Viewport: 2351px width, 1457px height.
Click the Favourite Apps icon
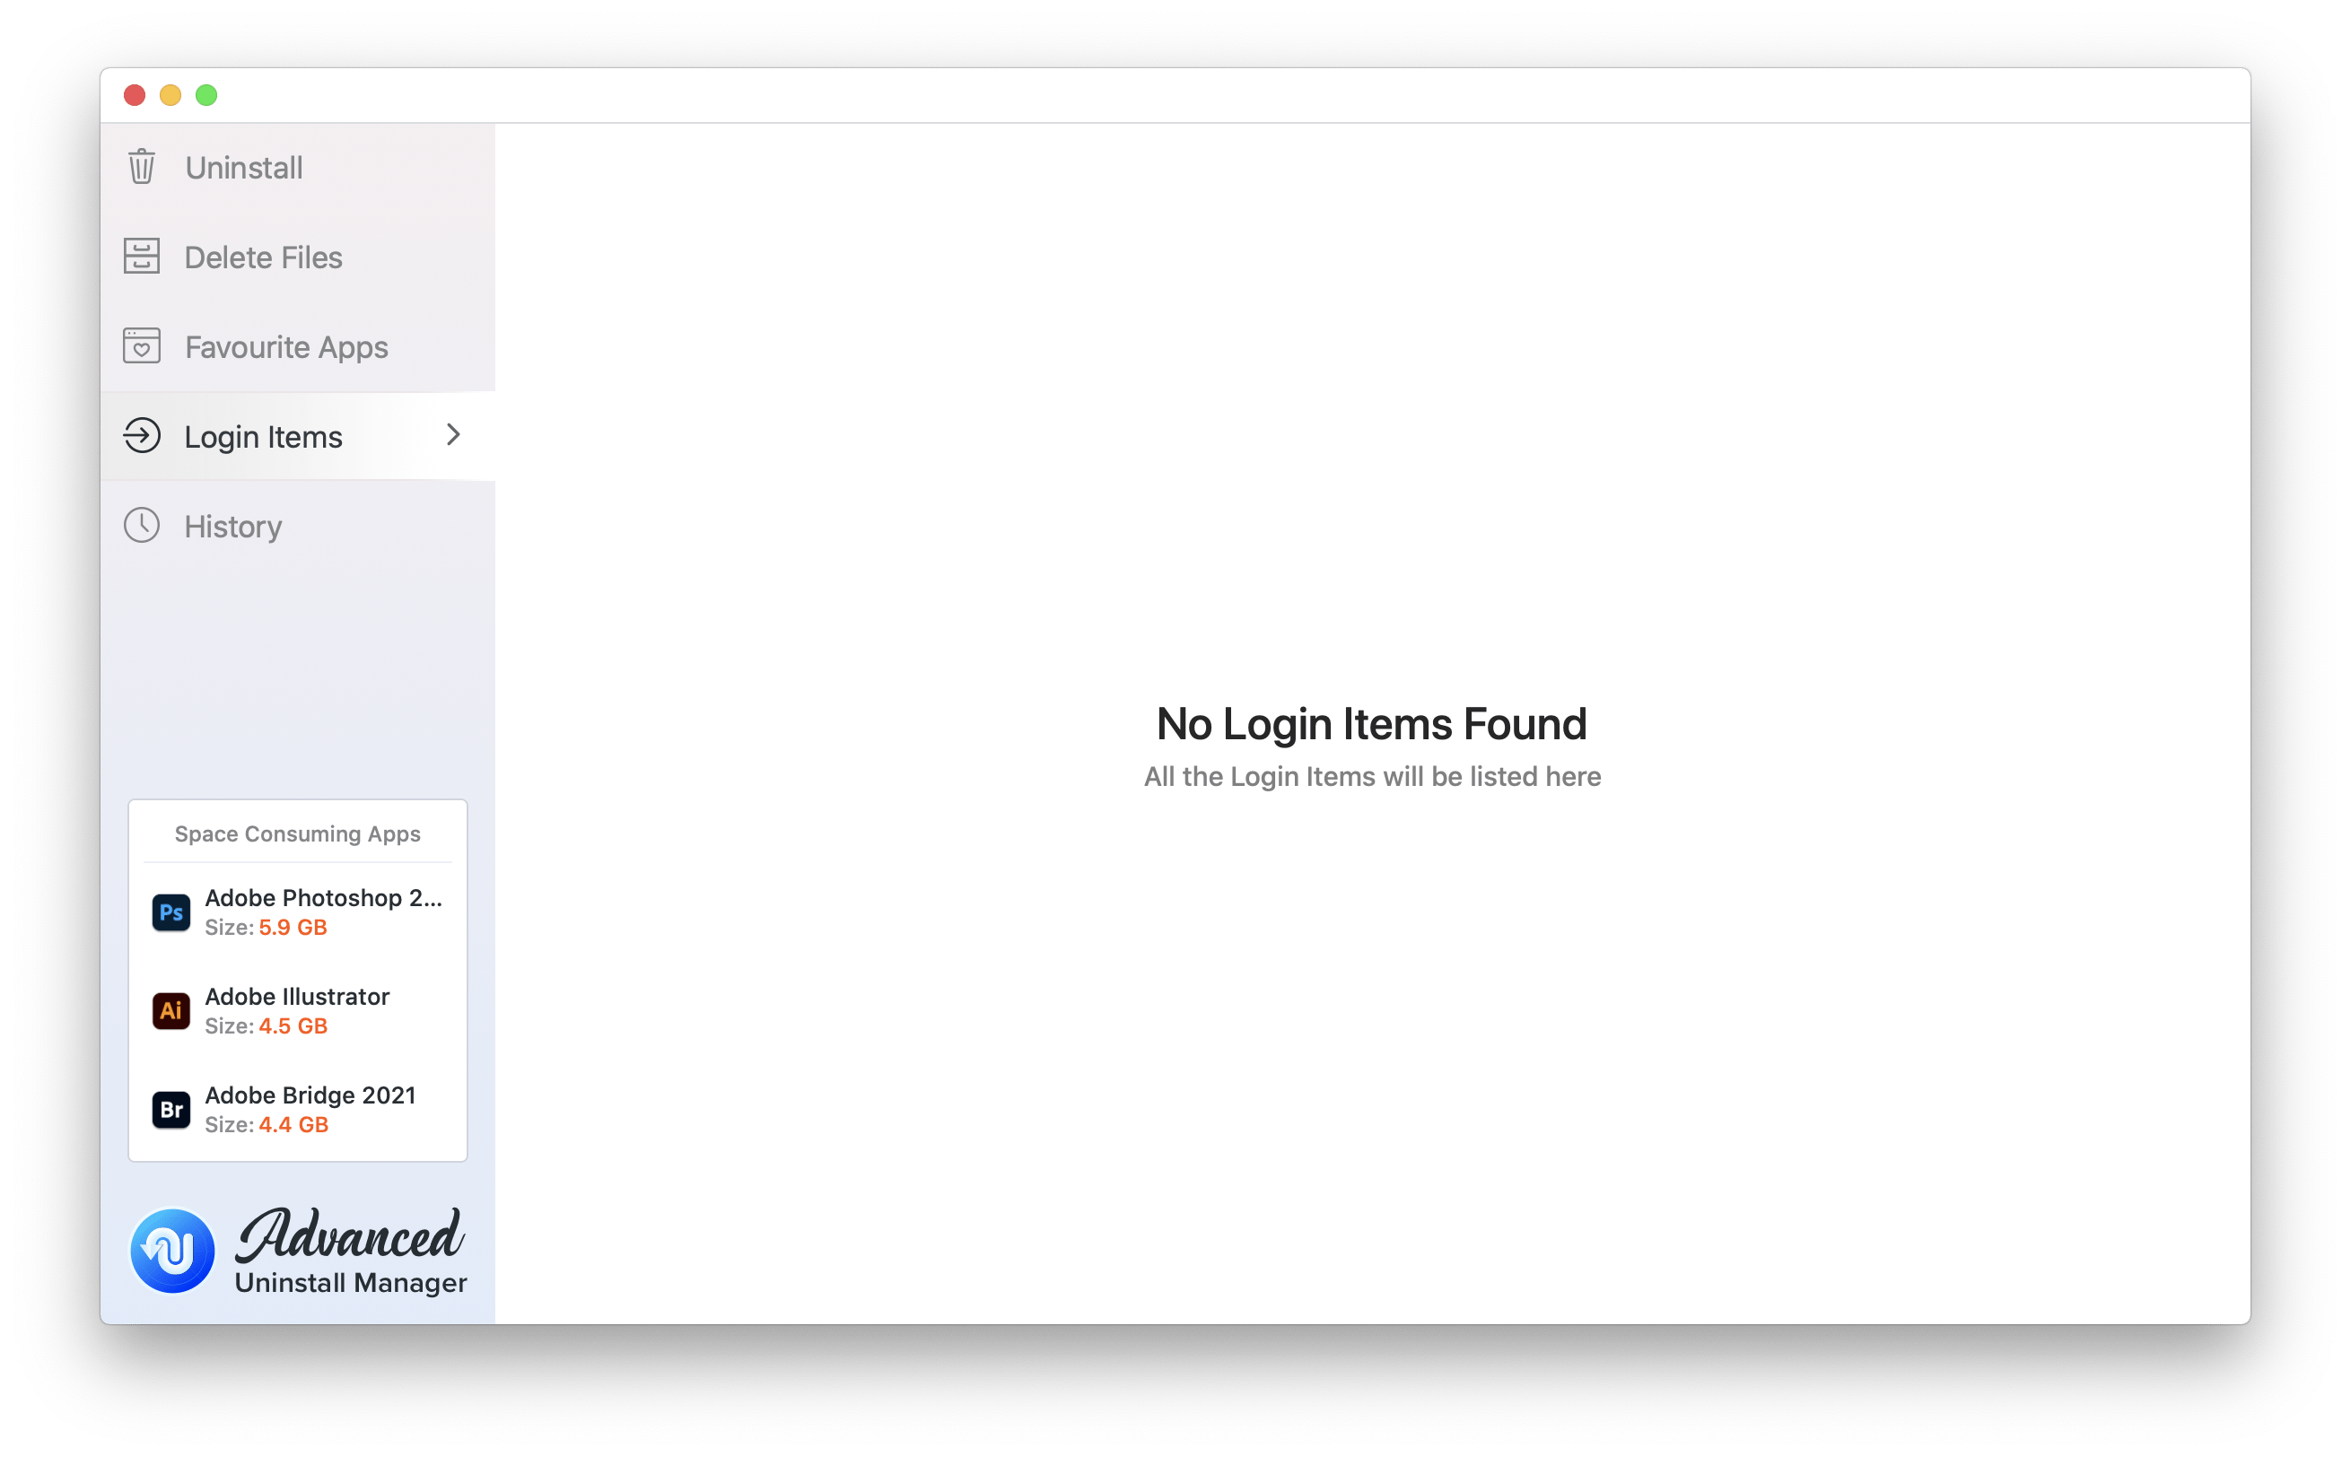tap(143, 347)
